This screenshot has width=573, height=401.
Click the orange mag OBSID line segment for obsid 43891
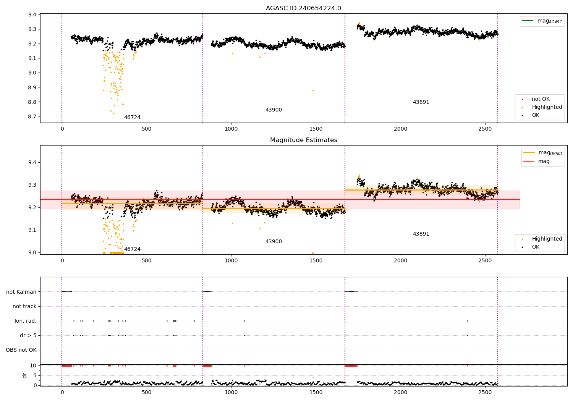pyautogui.click(x=421, y=190)
